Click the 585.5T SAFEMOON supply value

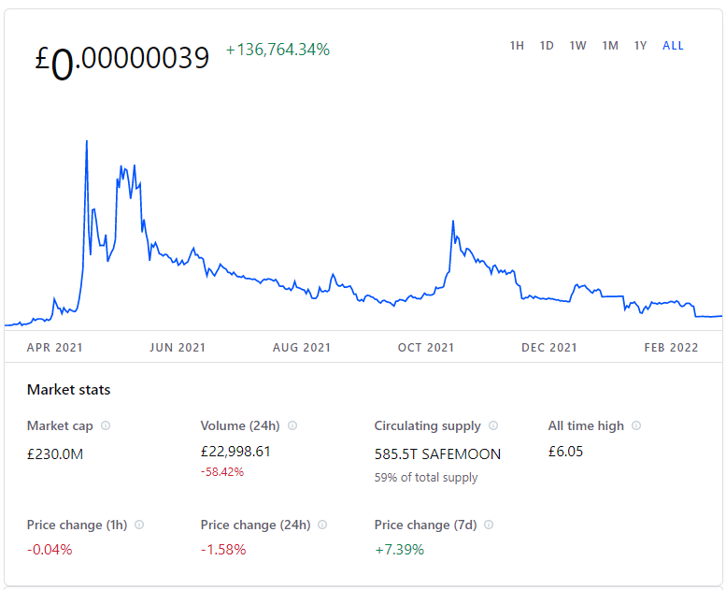click(437, 454)
